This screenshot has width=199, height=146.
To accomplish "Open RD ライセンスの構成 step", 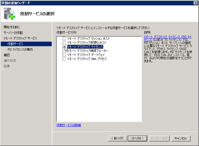I will click(x=20, y=49).
